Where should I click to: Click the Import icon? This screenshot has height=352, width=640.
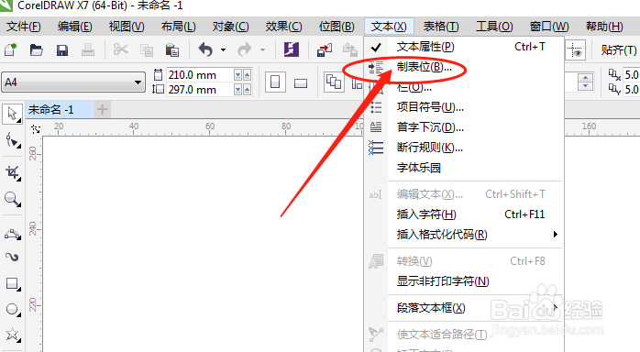pyautogui.click(x=325, y=50)
